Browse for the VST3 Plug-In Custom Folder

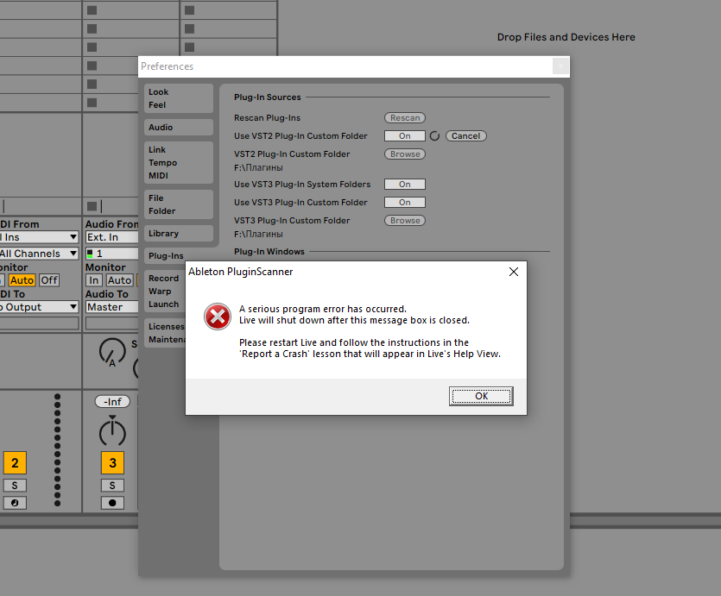[x=405, y=221]
